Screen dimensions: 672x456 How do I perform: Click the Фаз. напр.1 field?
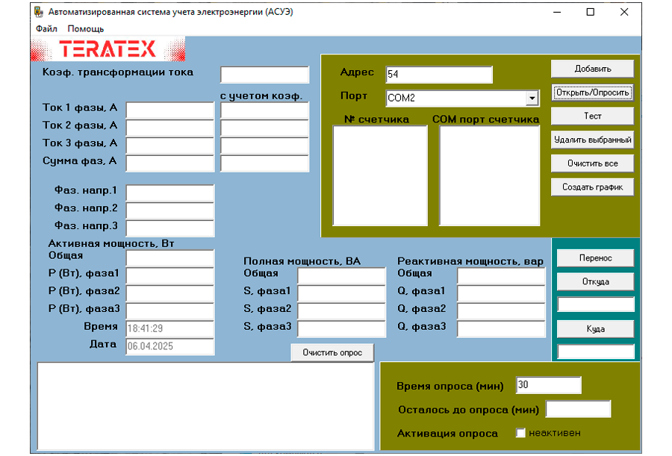coord(170,193)
